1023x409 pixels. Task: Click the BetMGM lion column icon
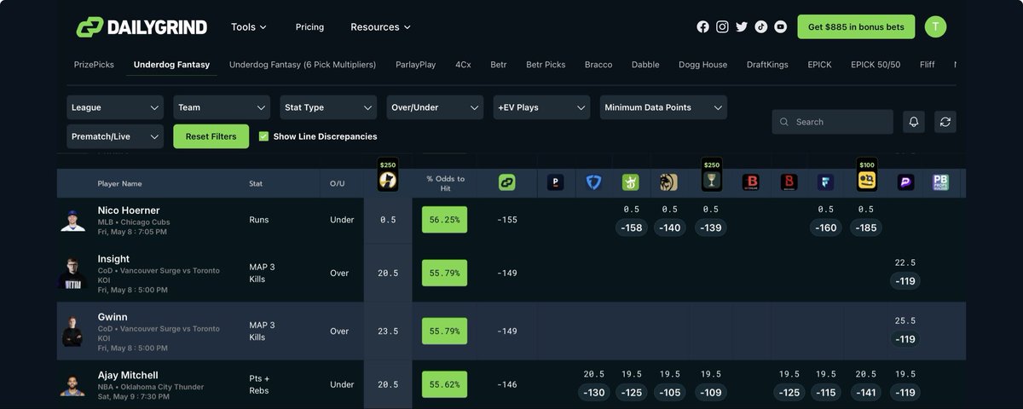[669, 182]
